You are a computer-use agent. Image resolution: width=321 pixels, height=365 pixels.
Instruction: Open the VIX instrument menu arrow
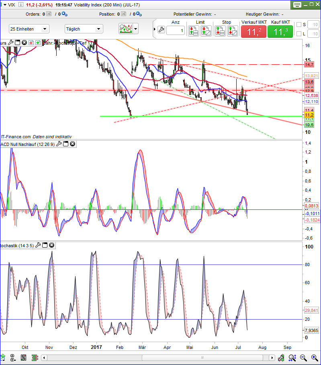tap(5, 5)
